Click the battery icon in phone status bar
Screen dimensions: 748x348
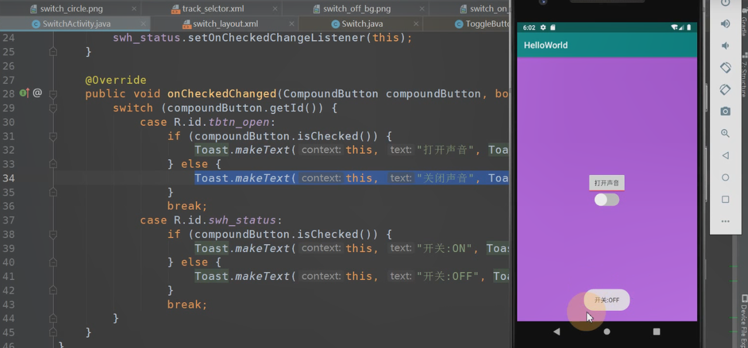[x=689, y=27]
